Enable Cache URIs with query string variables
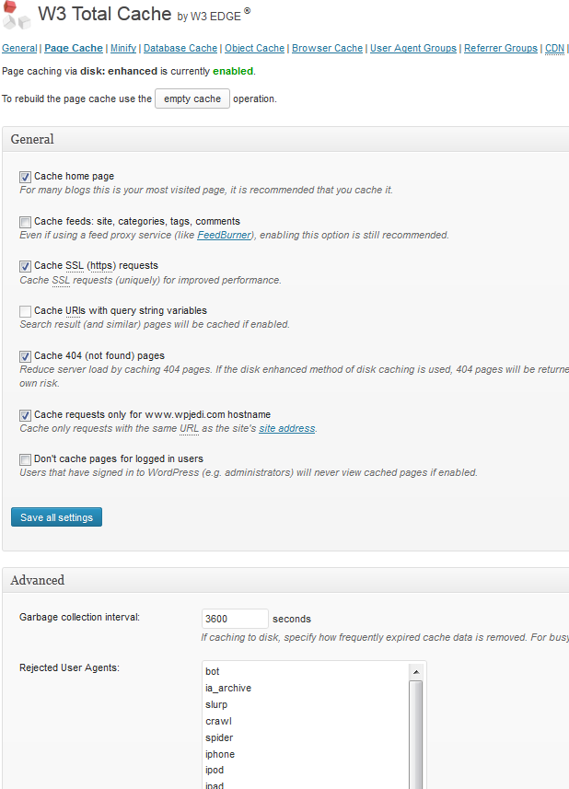Screen dimensions: 569x789 click(25, 311)
